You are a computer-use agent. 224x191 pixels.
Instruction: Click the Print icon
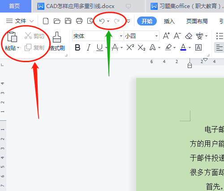pyautogui.click(x=79, y=21)
